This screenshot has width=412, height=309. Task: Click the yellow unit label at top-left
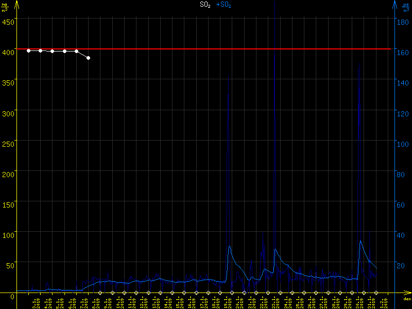pos(5,6)
